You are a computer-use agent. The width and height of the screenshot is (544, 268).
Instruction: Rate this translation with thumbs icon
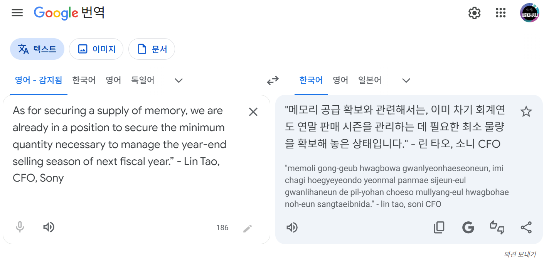pyautogui.click(x=497, y=228)
